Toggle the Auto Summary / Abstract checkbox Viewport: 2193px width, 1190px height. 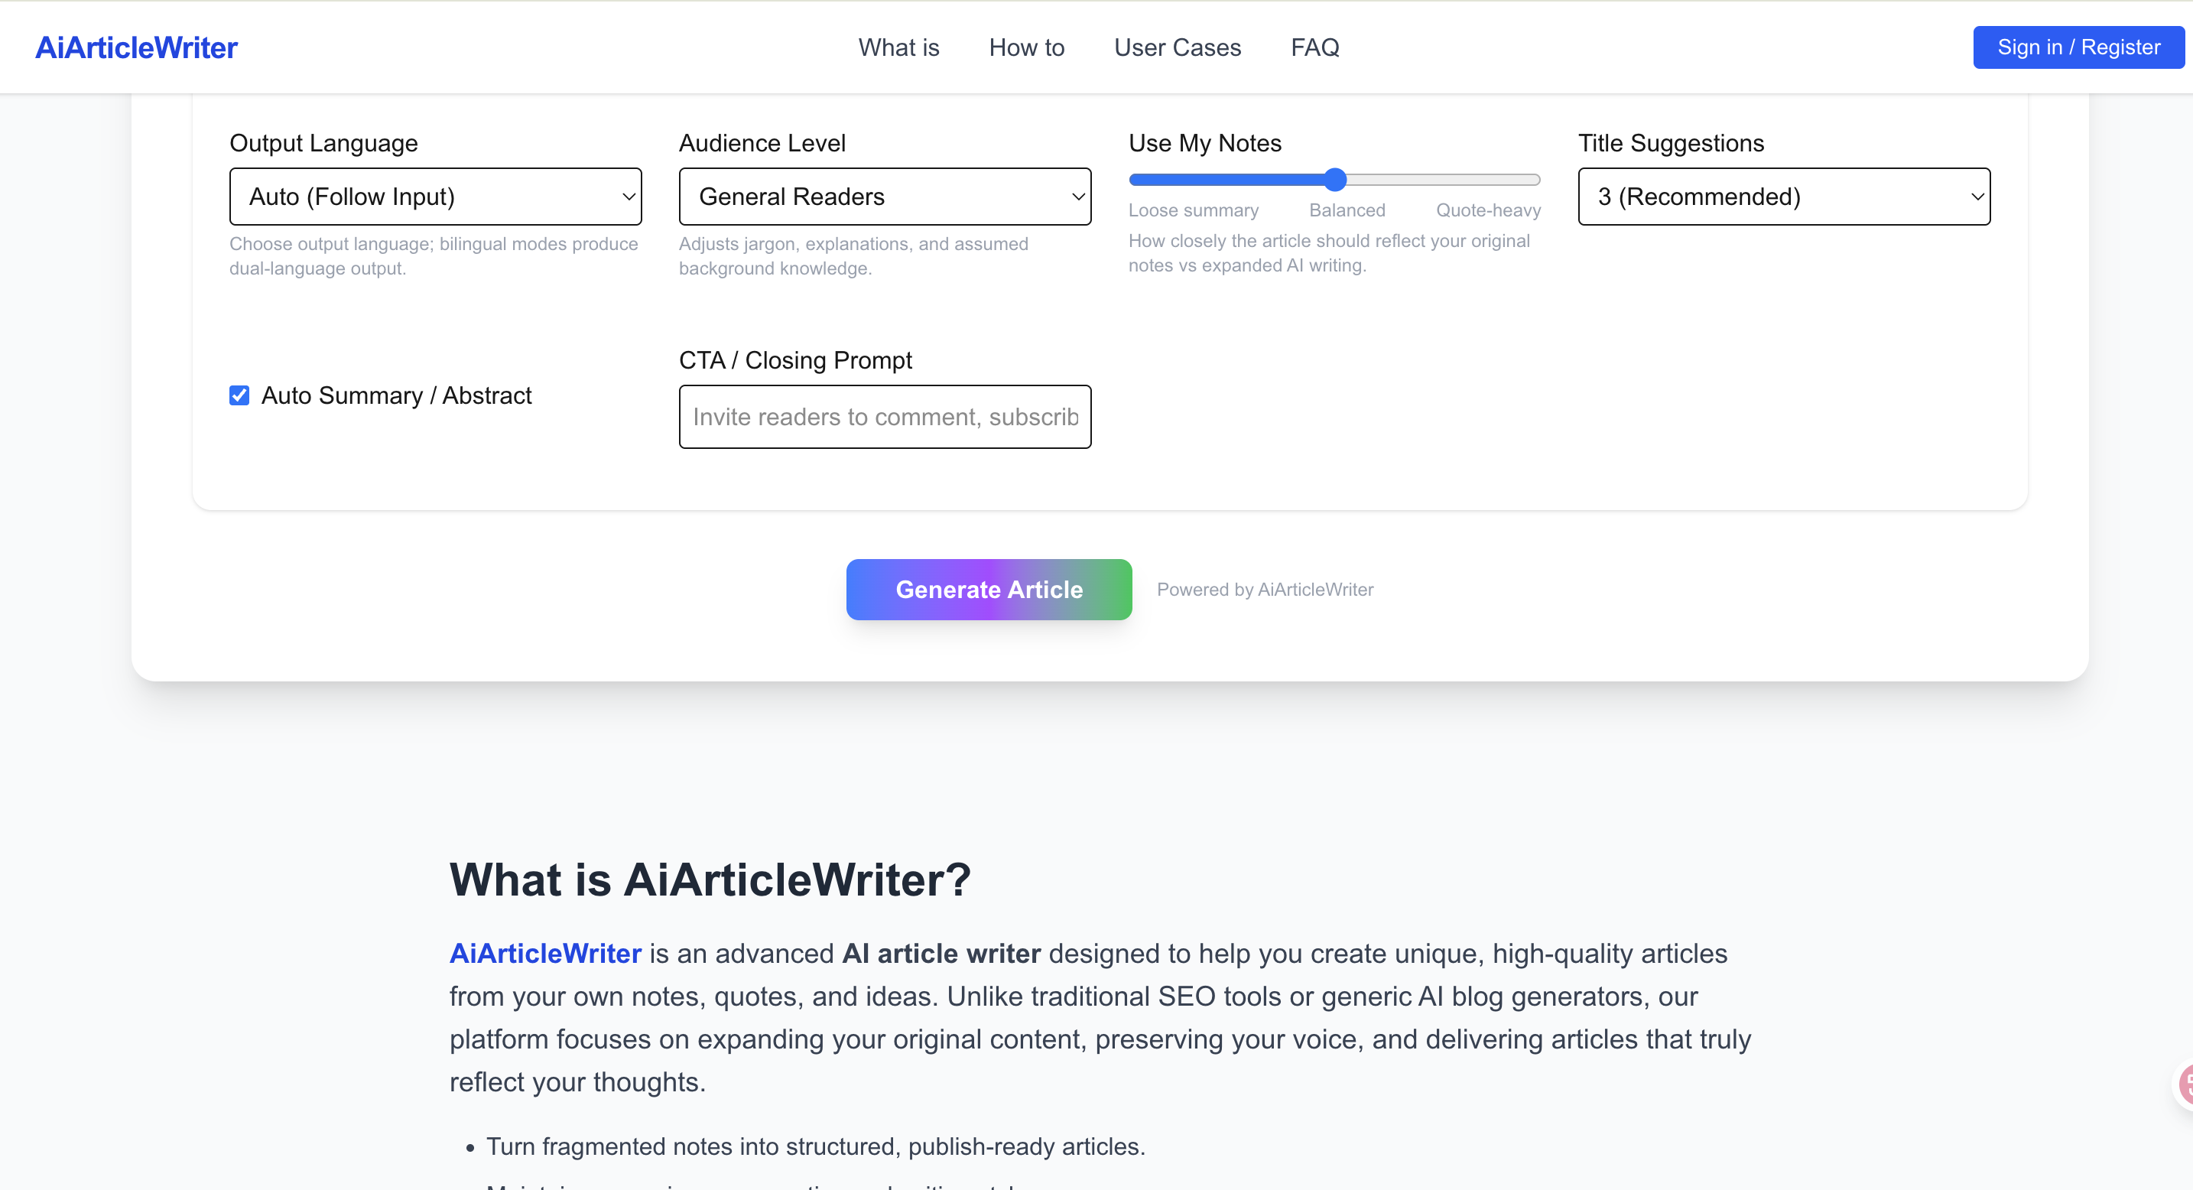tap(239, 396)
